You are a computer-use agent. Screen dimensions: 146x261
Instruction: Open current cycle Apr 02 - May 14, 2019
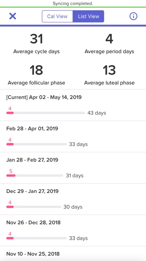tap(73, 105)
